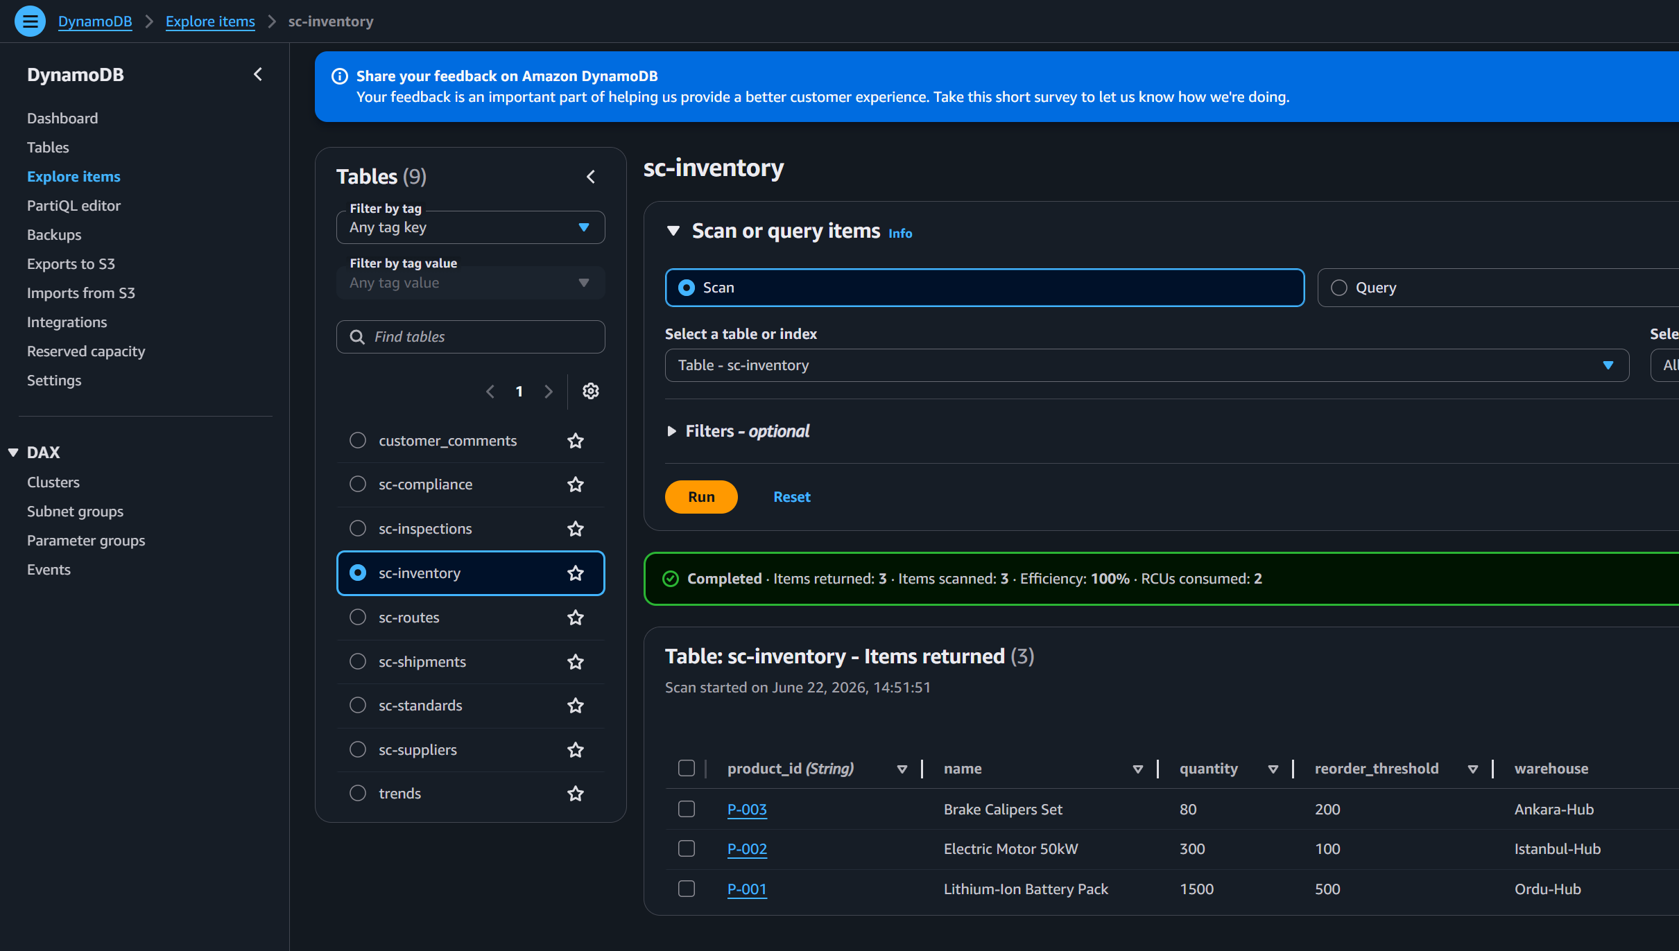This screenshot has width=1679, height=951.
Task: Sort by quantity column arrow
Action: [1273, 769]
